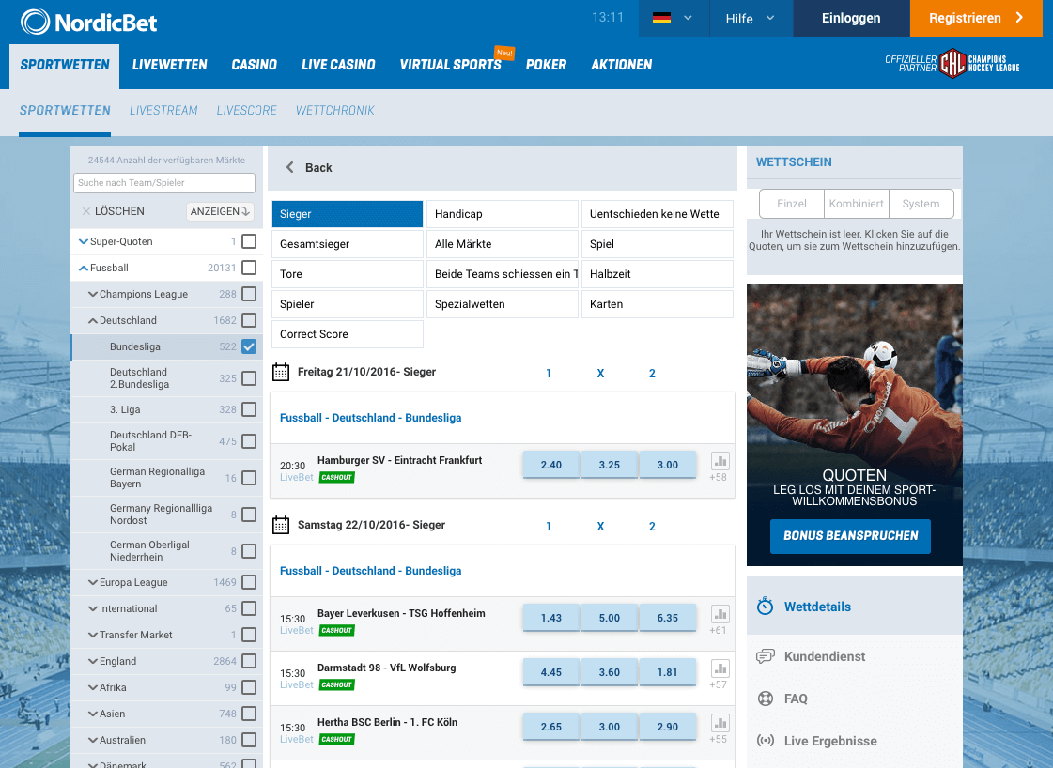Expand the Champions League group
The image size is (1053, 768).
coord(93,294)
